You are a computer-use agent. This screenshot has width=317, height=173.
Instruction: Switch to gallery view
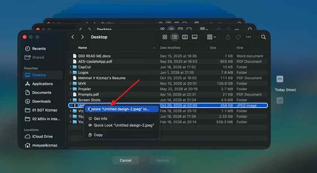point(194,37)
